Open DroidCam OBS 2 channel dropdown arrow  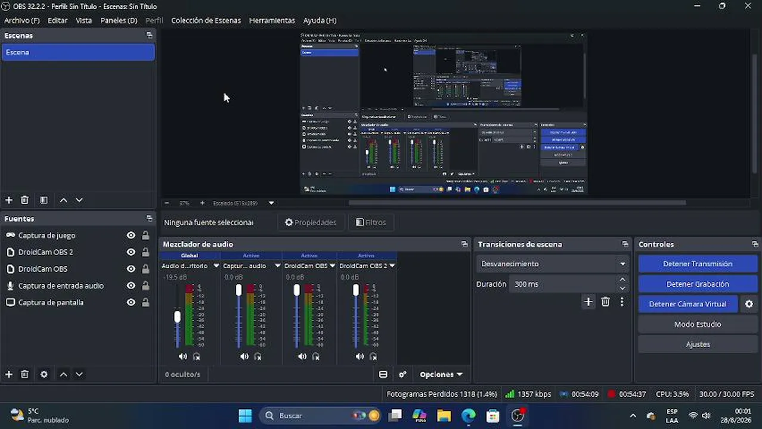pyautogui.click(x=392, y=266)
